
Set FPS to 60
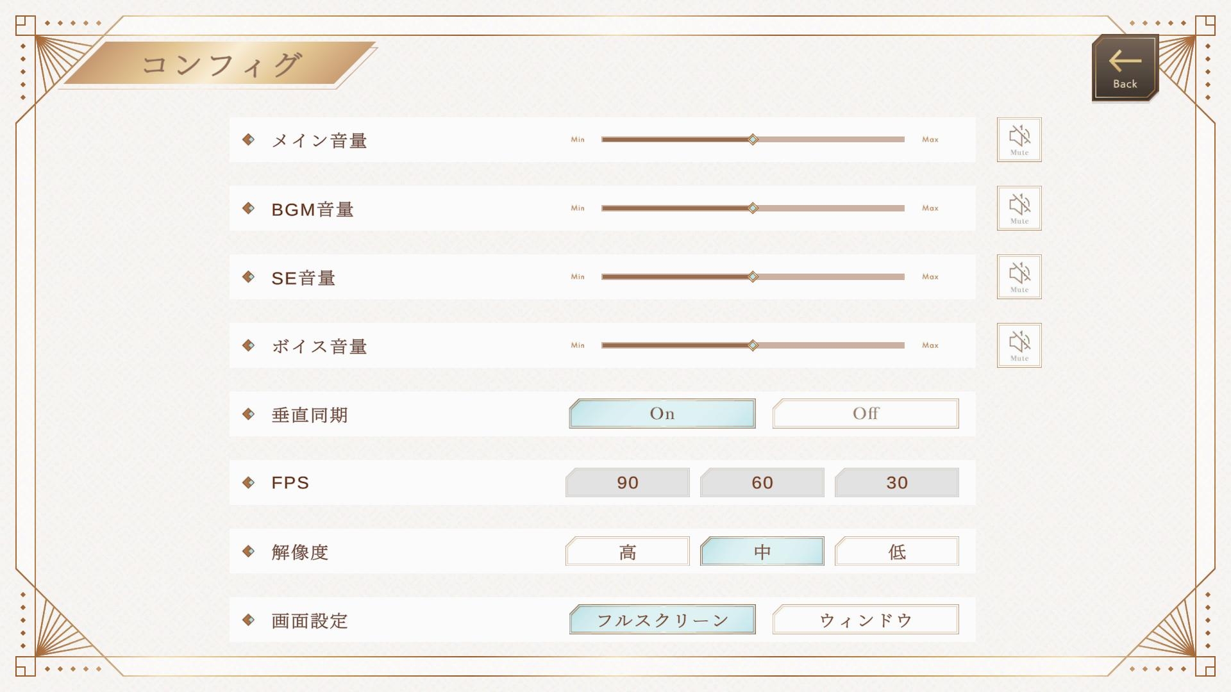pos(762,482)
